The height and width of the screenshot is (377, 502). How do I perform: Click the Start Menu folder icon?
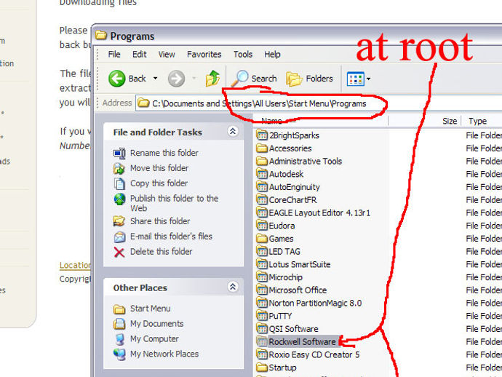point(119,309)
